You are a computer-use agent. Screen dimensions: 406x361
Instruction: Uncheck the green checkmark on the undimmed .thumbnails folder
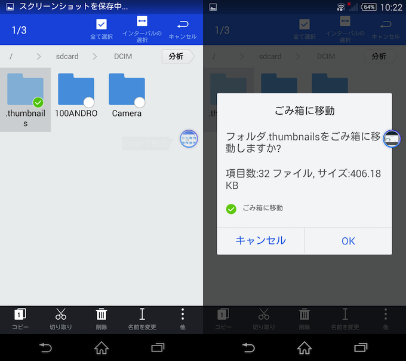[x=38, y=102]
